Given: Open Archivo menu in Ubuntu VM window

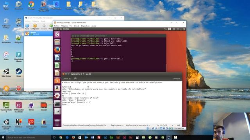Looking at the screenshot, I should (57, 26).
